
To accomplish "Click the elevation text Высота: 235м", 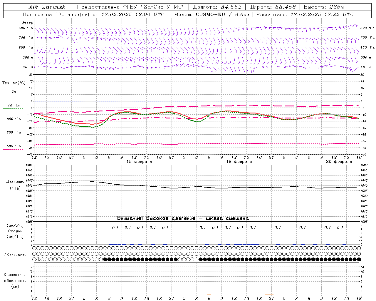I will [x=324, y=7].
